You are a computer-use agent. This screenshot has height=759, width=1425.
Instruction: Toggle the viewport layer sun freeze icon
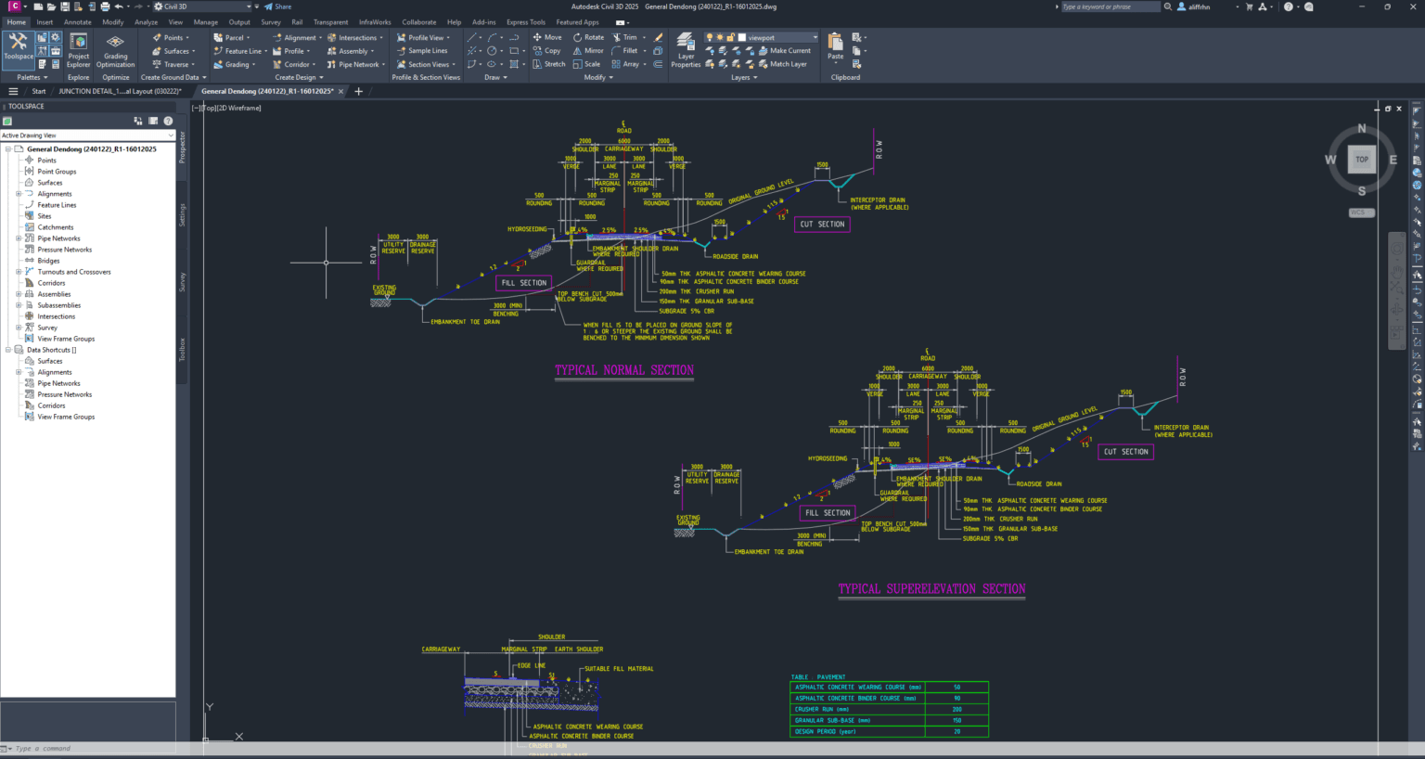point(721,38)
